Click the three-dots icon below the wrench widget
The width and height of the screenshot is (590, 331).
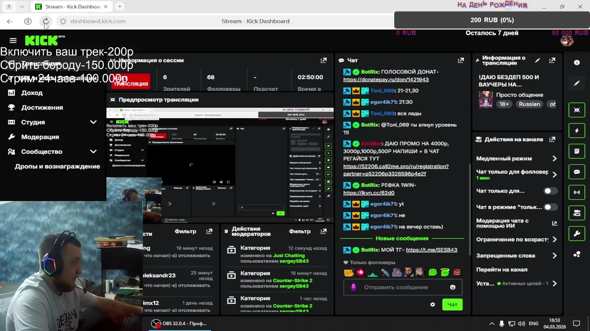coord(577,254)
